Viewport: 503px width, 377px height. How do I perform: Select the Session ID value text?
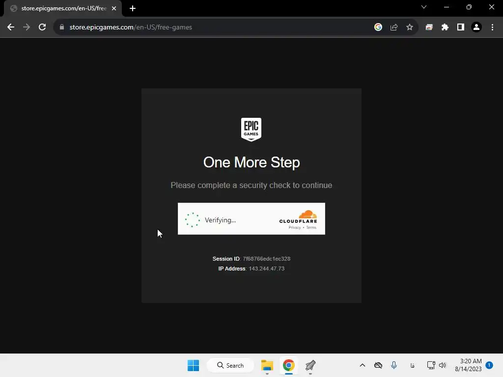pyautogui.click(x=267, y=259)
